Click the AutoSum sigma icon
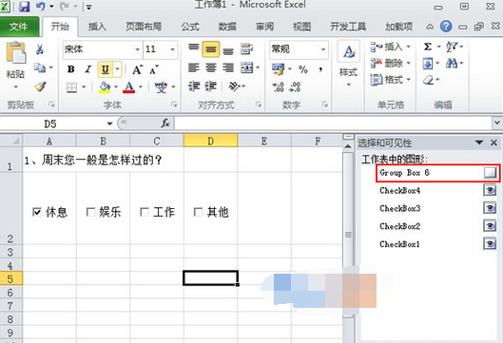Screen dimensions: 503x343 click(428, 48)
